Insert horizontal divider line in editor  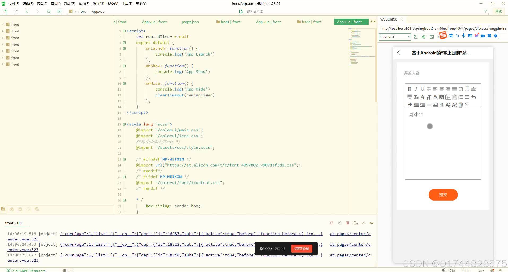[x=429, y=105]
